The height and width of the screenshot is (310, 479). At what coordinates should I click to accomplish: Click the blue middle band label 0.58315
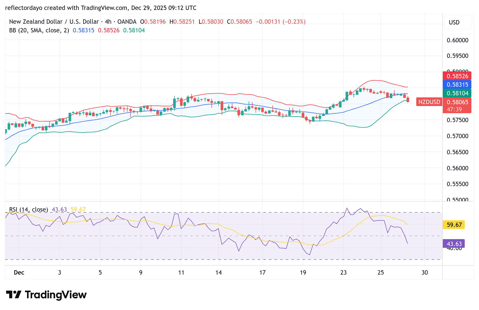click(458, 84)
